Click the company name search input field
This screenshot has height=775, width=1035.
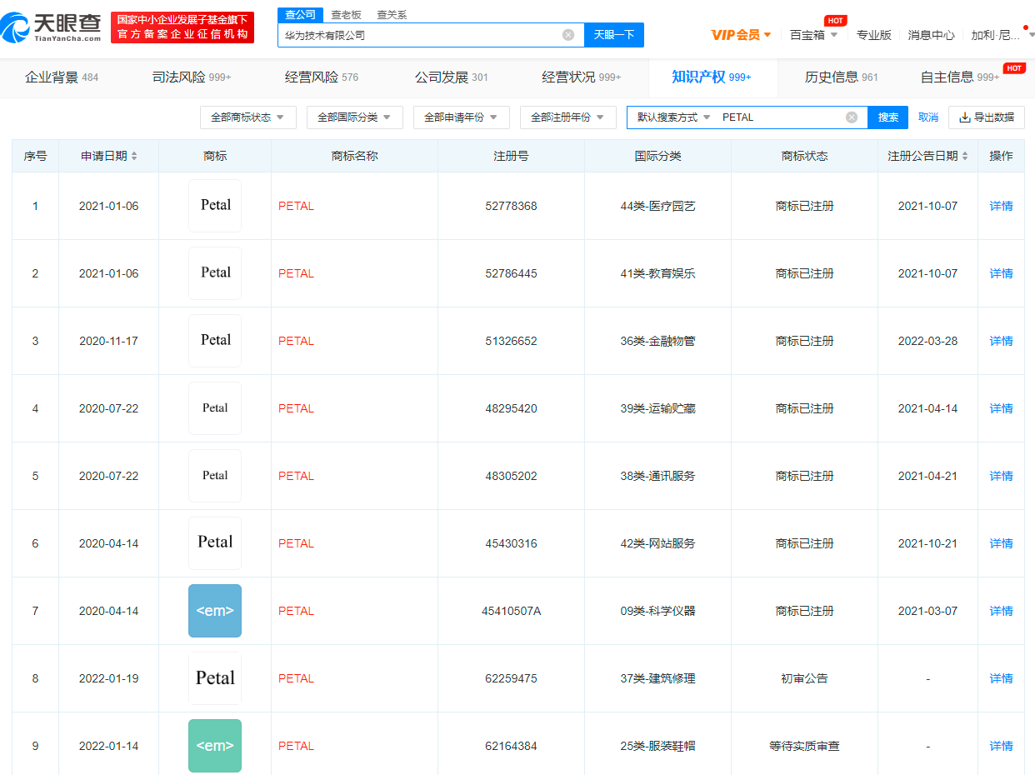[417, 35]
